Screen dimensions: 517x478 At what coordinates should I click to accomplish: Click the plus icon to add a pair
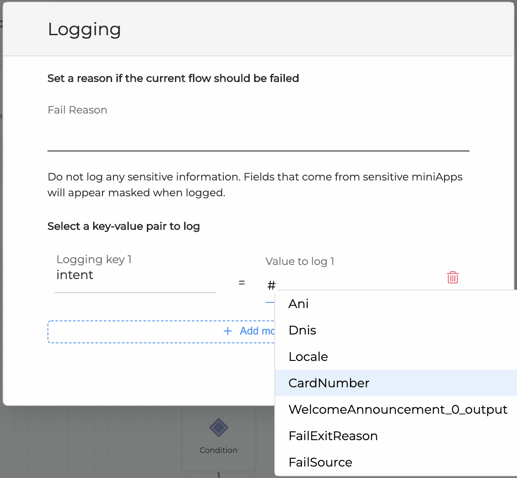(x=228, y=331)
